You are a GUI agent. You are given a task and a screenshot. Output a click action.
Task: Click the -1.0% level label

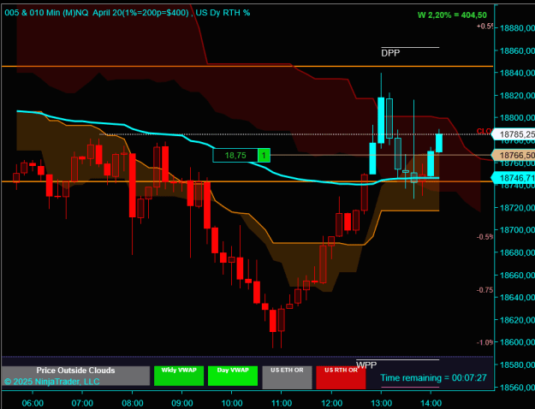tap(484, 342)
